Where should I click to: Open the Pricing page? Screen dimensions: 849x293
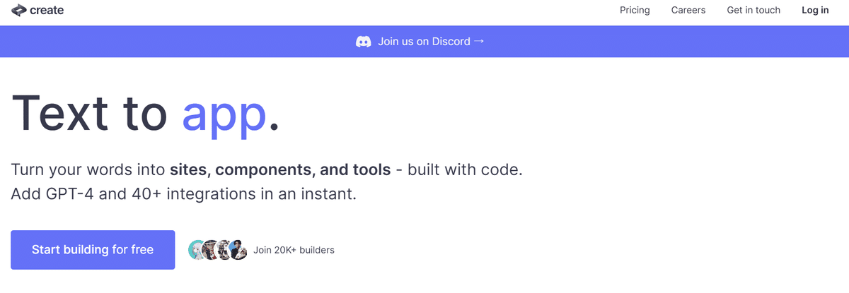pos(635,10)
